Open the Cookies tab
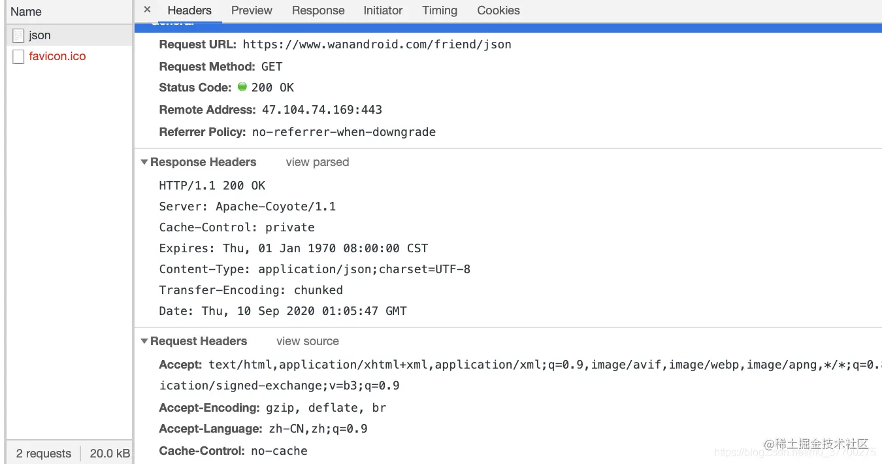This screenshot has width=882, height=464. coord(498,10)
